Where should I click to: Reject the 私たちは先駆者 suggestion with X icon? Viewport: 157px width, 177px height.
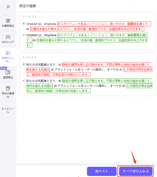click(24, 64)
